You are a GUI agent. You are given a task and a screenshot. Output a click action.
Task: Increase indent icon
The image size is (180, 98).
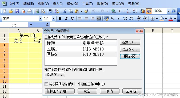click(x=145, y=19)
